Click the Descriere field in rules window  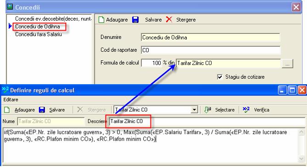[x=207, y=121]
